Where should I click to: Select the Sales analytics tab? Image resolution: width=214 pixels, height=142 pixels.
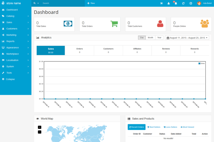[x=51, y=50]
